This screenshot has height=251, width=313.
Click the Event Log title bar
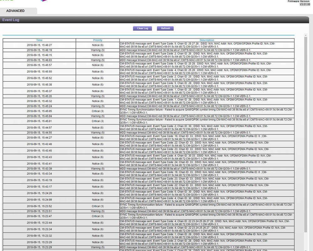(11, 19)
